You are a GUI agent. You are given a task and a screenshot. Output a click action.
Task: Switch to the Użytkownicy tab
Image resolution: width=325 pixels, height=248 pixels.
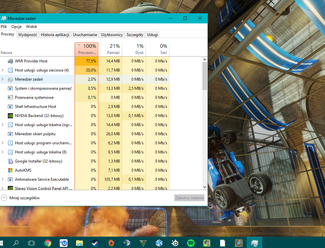(x=112, y=35)
